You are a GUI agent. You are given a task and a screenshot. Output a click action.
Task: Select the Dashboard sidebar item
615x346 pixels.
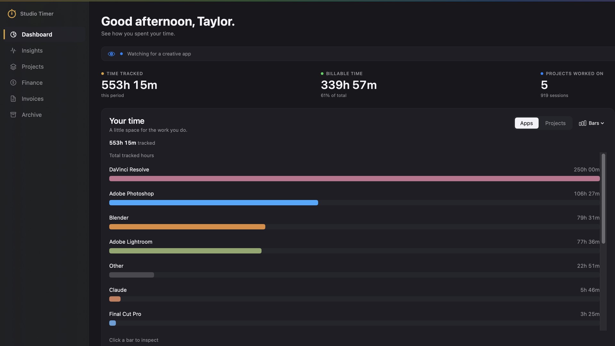click(45, 35)
